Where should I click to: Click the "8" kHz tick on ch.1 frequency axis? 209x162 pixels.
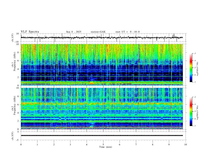pyautogui.click(x=18, y=52)
